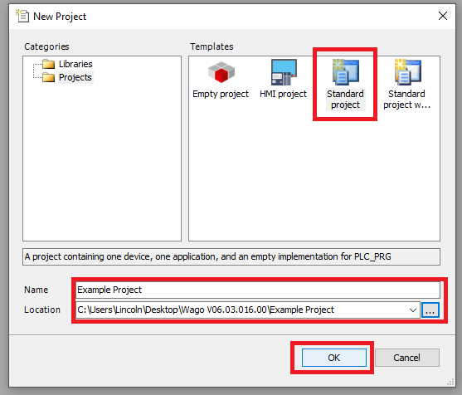Close the New Project dialog window
This screenshot has width=462, height=395.
pos(443,16)
